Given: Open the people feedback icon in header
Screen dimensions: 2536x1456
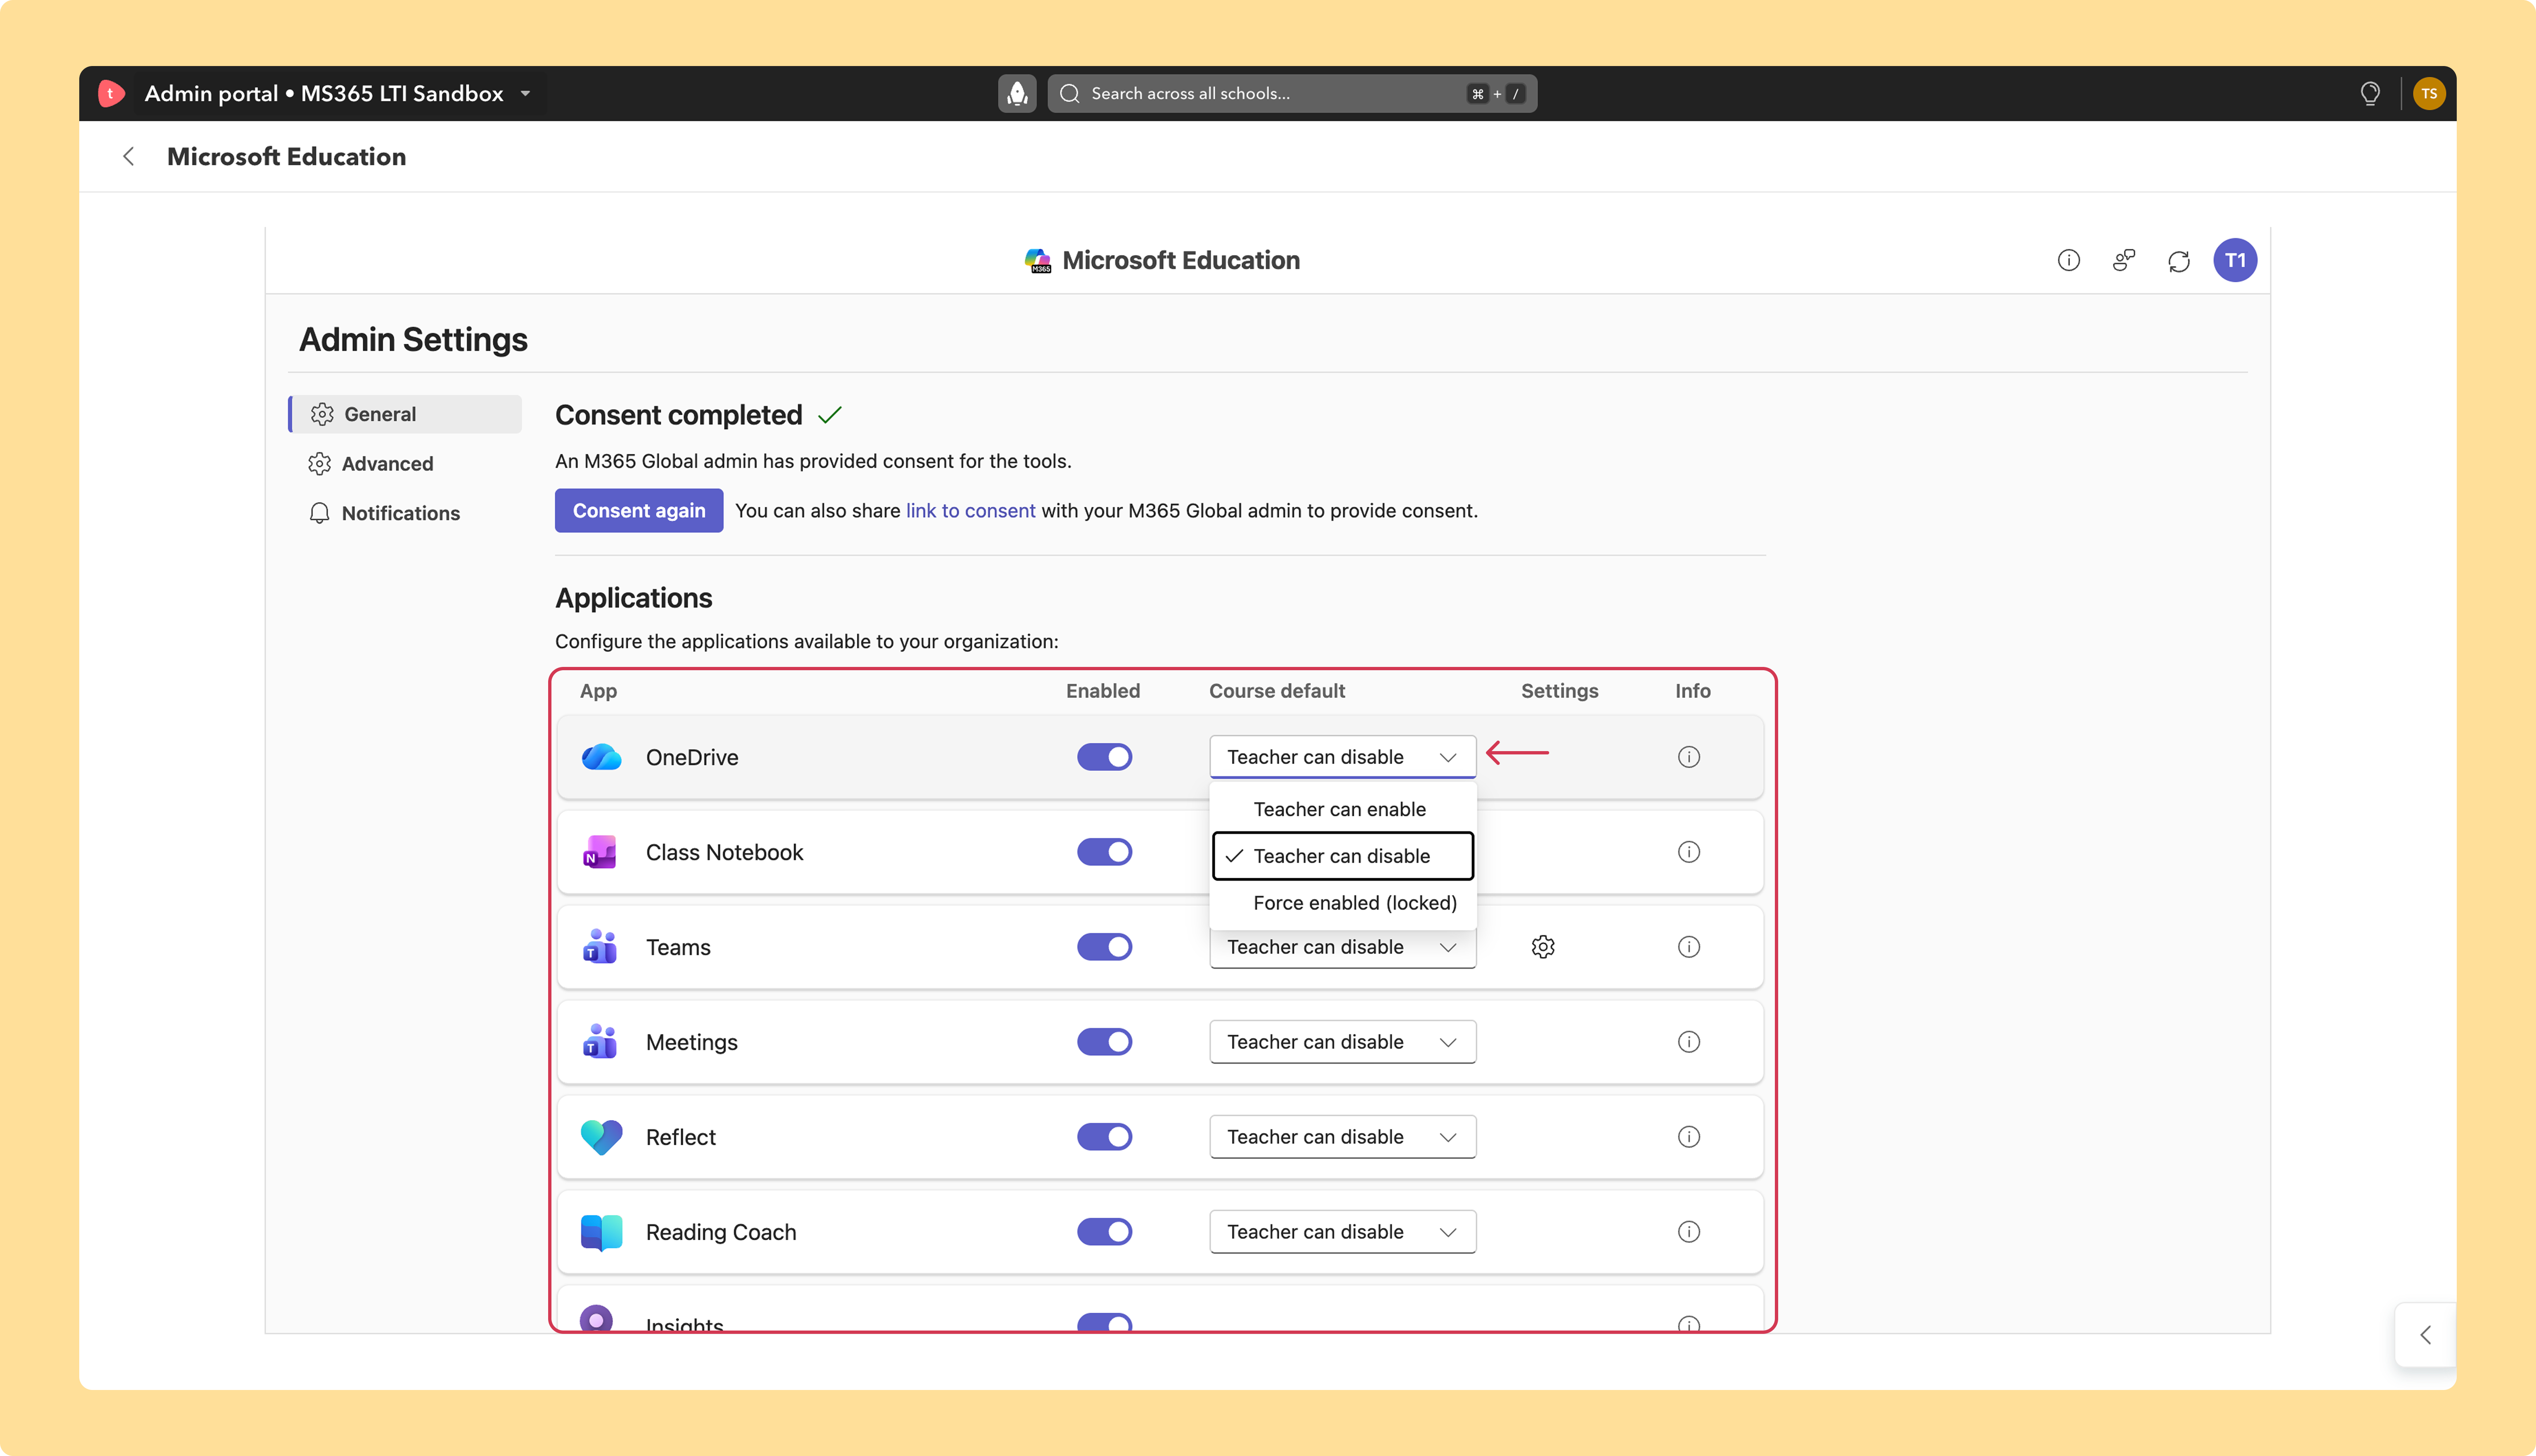Looking at the screenshot, I should [2124, 261].
